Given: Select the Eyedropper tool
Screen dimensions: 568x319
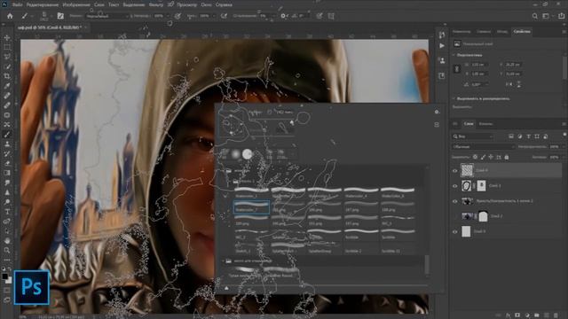Looking at the screenshot, I should point(7,86).
